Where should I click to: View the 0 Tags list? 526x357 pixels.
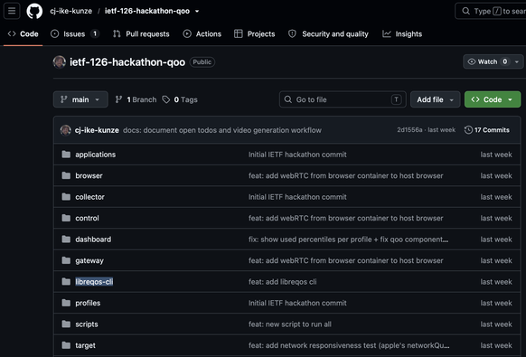(180, 99)
